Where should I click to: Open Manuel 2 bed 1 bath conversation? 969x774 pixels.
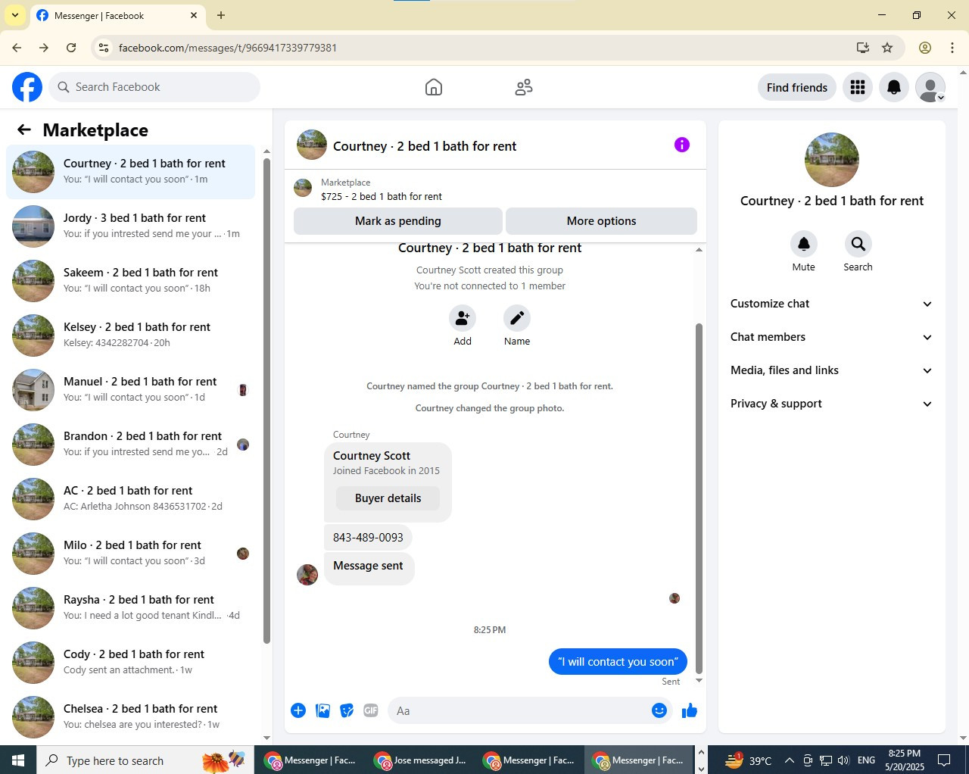coord(131,390)
